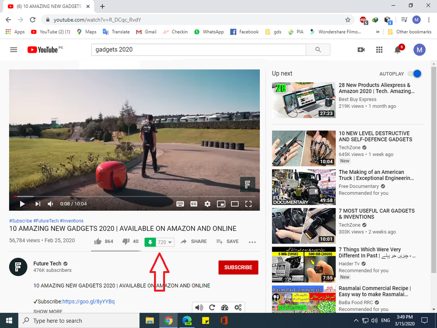Open the Chrome three-dot menu
The image size is (437, 328).
pyautogui.click(x=428, y=20)
